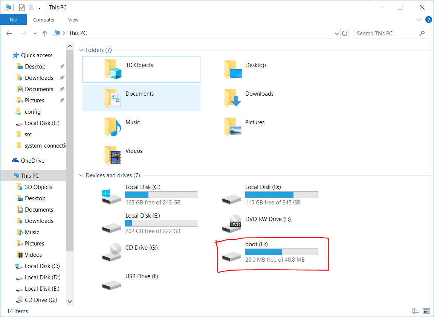Refresh the This PC view
434x317 pixels.
[345, 34]
